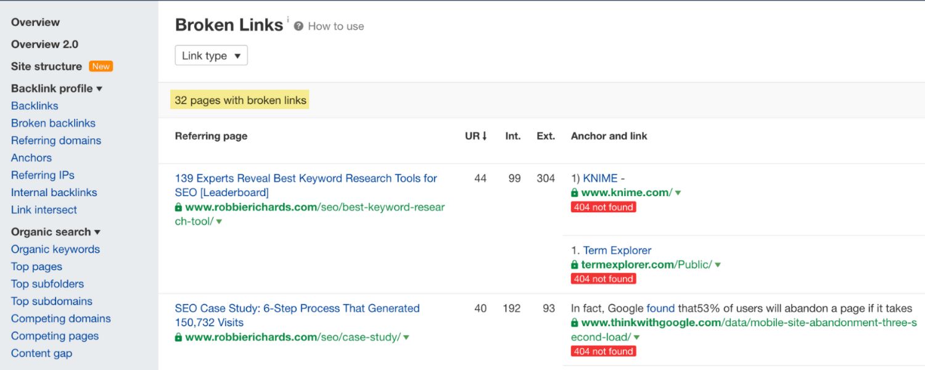Sort results by the Ext. column header
The height and width of the screenshot is (370, 925).
coord(546,135)
